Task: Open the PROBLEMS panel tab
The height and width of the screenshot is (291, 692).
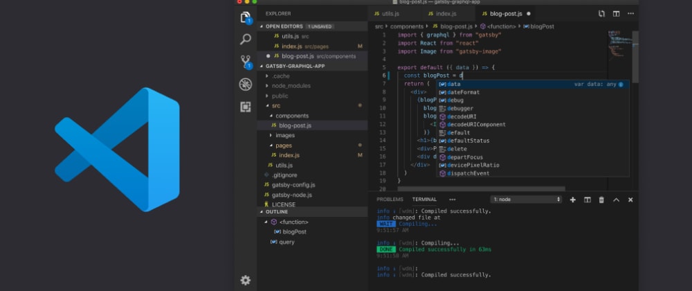Action: tap(390, 200)
